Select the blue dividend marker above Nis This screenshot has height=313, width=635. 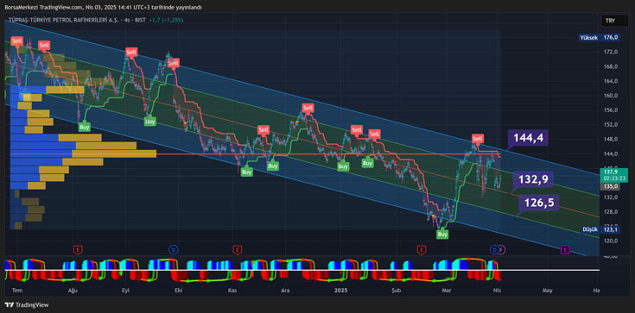[493, 250]
